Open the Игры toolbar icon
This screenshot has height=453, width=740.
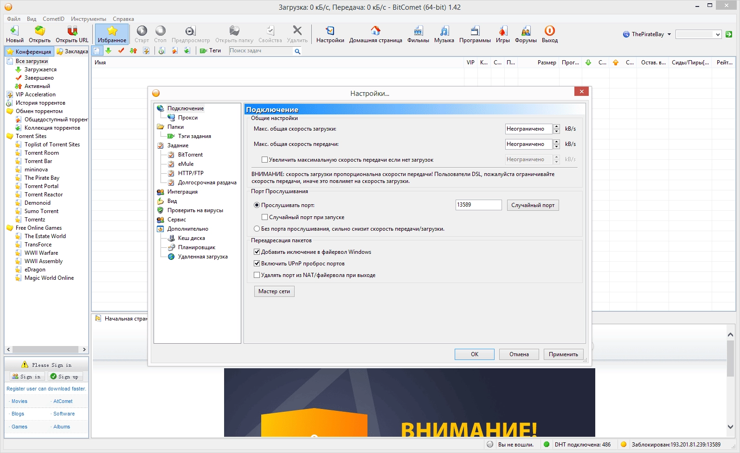pos(502,34)
